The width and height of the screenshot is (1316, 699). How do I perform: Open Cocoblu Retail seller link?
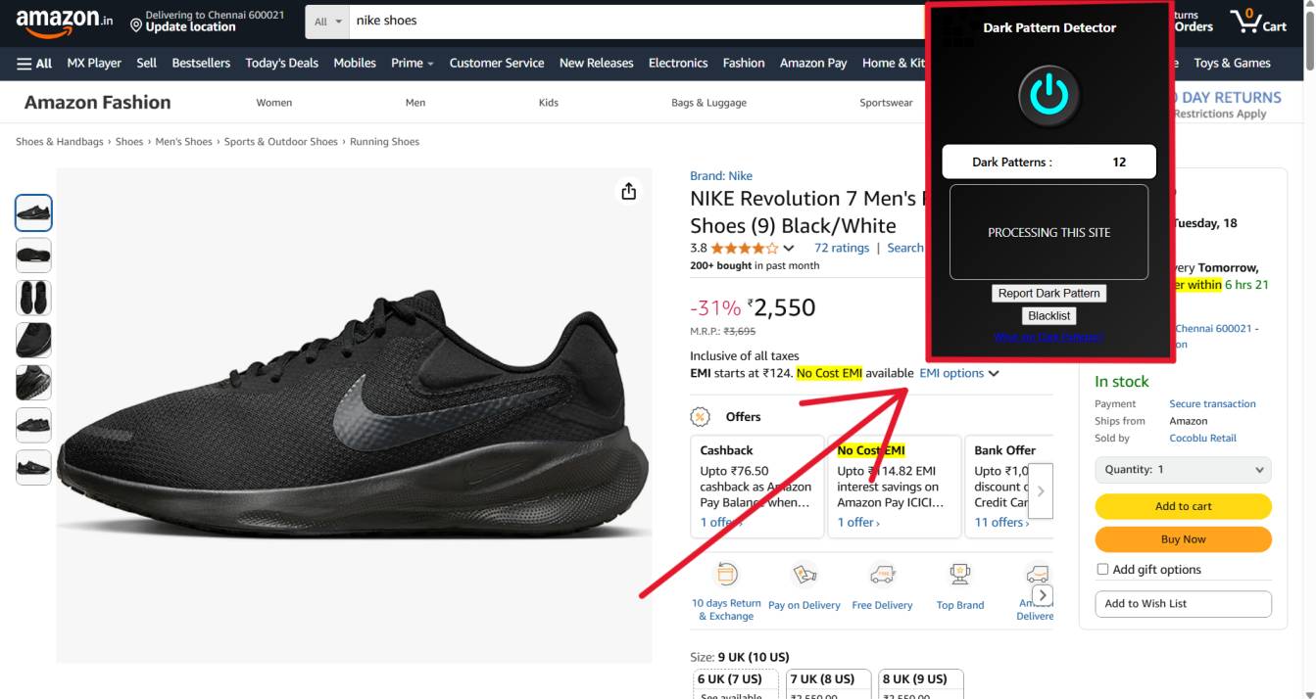pyautogui.click(x=1202, y=439)
